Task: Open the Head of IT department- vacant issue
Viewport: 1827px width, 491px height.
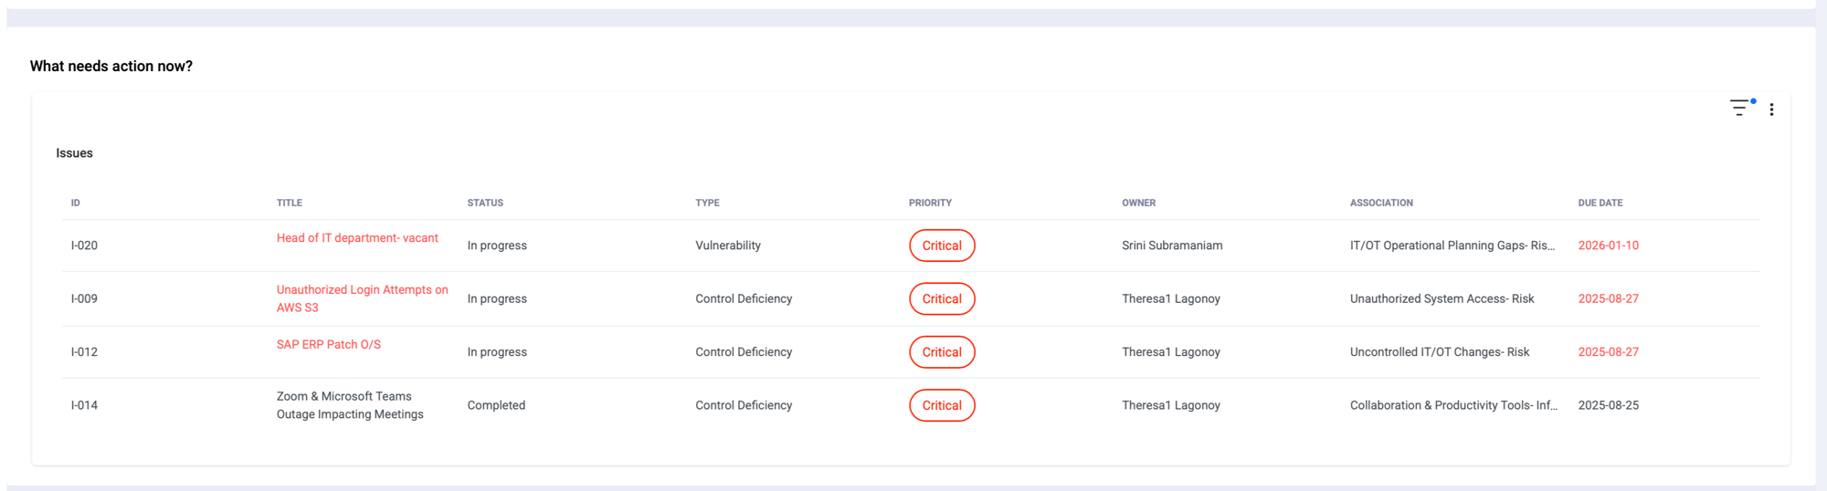Action: [x=357, y=238]
